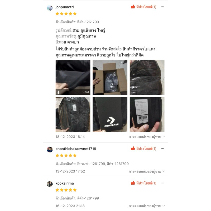Open three-dot menu on kooksirima's review
Screen dimensions: 211x211
pos(162,183)
